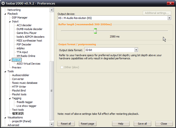Click the Reset page button

click(87, 124)
